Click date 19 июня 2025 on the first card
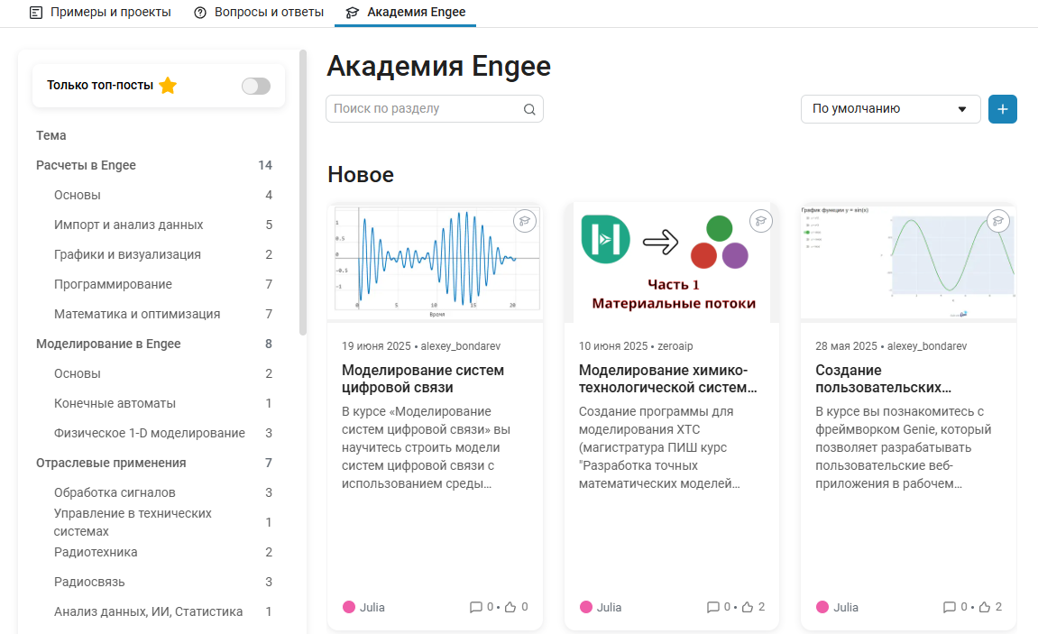 coord(376,346)
